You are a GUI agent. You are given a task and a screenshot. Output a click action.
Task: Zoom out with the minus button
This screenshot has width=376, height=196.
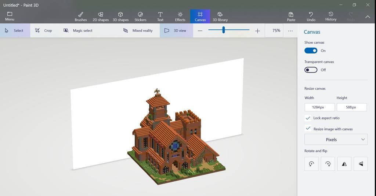pyautogui.click(x=200, y=31)
